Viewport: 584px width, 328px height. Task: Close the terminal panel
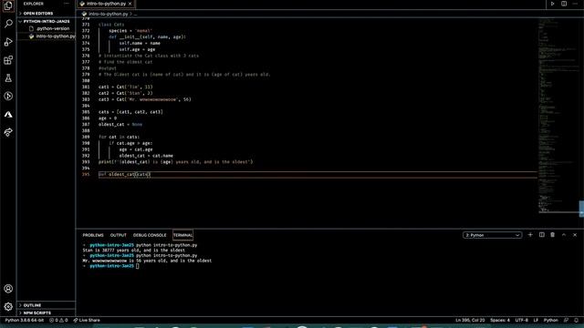(x=575, y=235)
